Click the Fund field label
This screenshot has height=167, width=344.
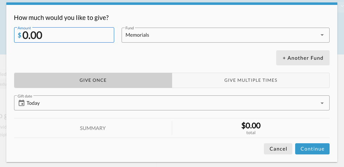point(129,28)
